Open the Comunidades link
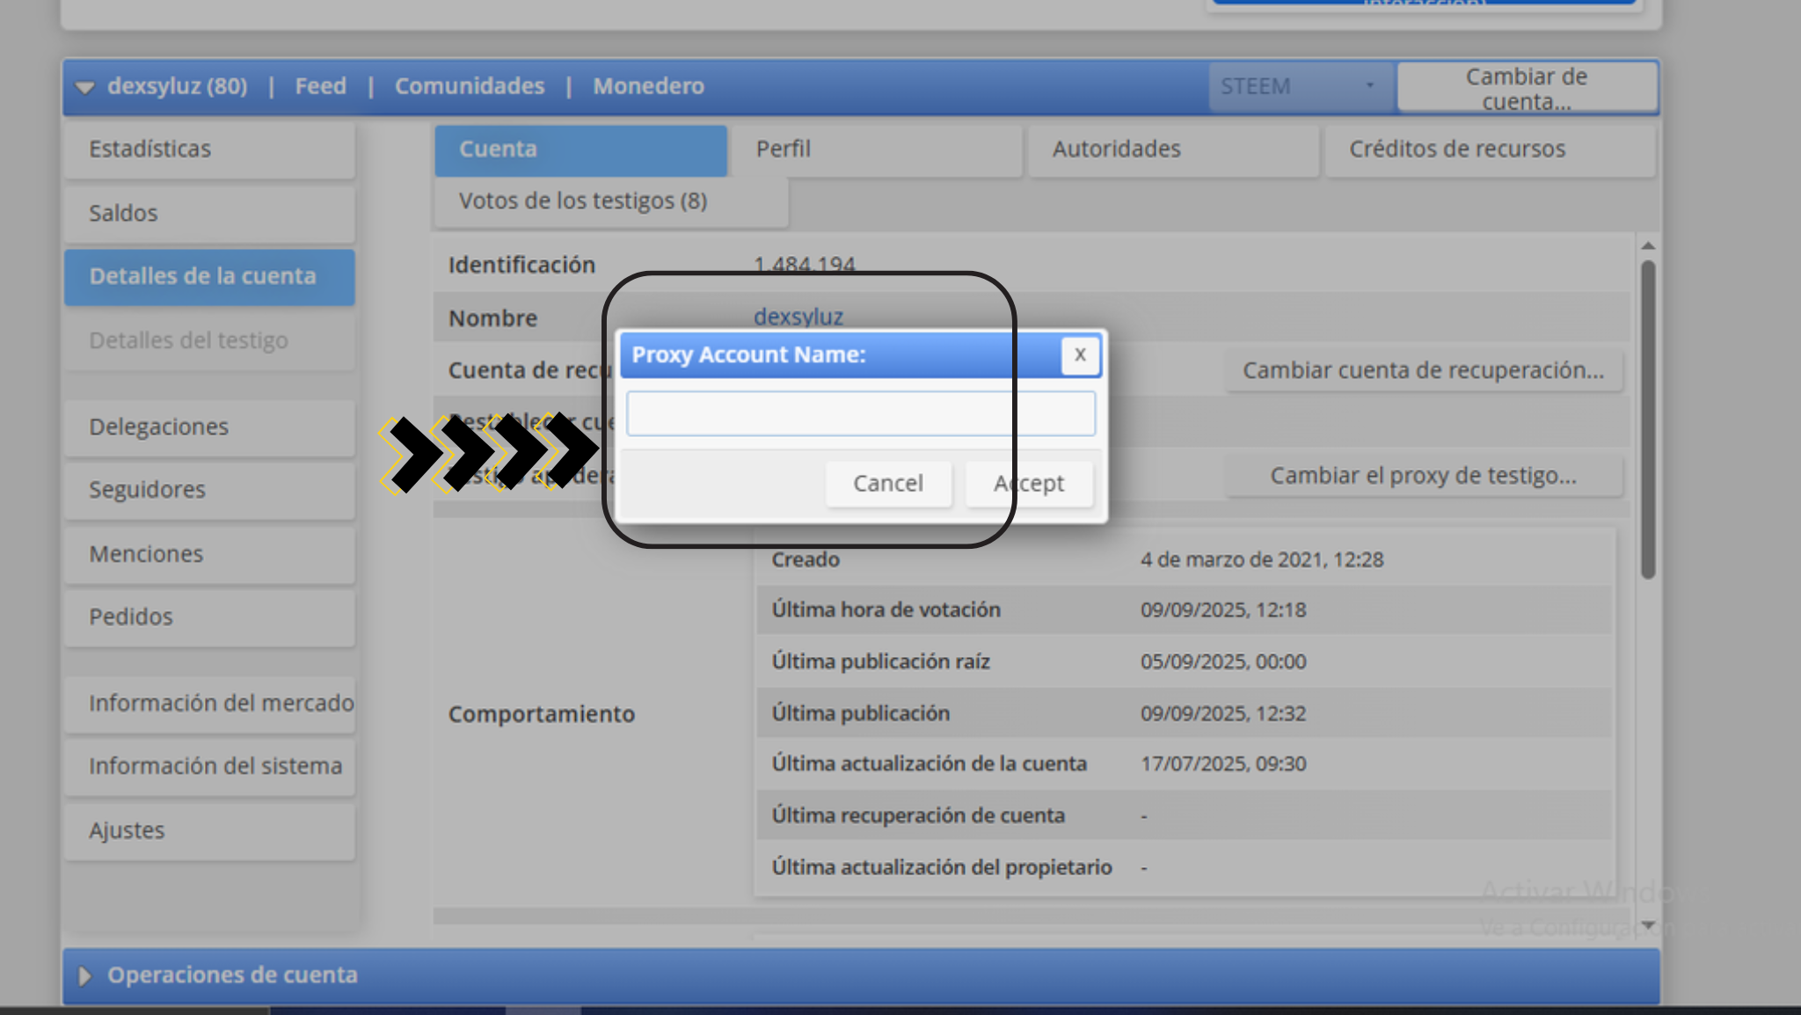The width and height of the screenshot is (1801, 1015). tap(470, 86)
